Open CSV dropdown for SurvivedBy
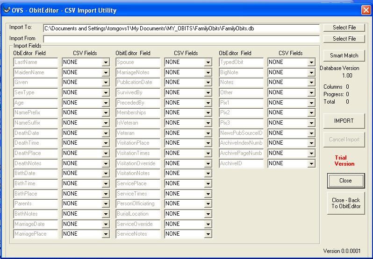This screenshot has width=373, height=259. pyautogui.click(x=208, y=93)
